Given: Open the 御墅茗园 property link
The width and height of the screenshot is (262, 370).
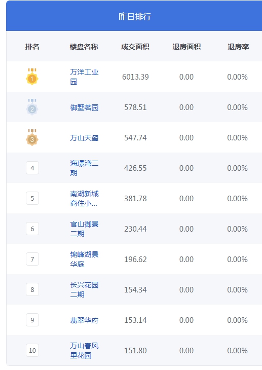Looking at the screenshot, I should pyautogui.click(x=84, y=107).
